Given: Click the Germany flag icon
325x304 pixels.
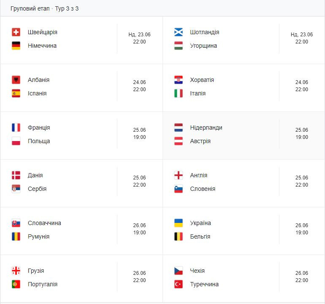Looking at the screenshot, I should tap(16, 46).
